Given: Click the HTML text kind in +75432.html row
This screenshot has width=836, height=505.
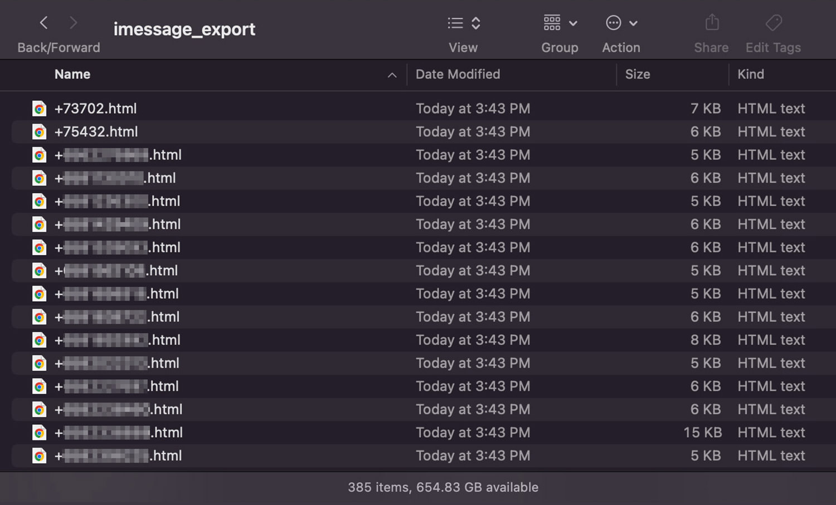Looking at the screenshot, I should (x=771, y=132).
